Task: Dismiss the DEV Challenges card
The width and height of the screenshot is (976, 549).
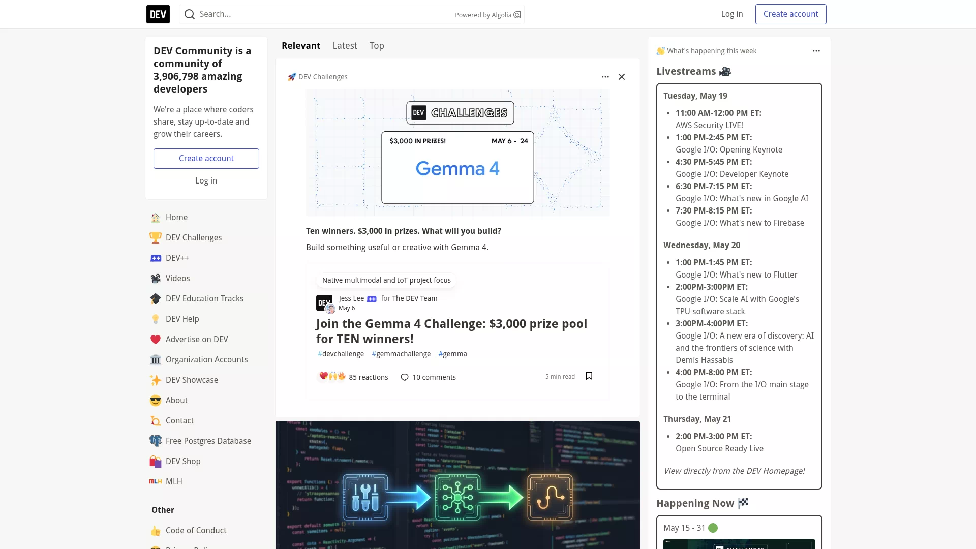Action: coord(622,77)
